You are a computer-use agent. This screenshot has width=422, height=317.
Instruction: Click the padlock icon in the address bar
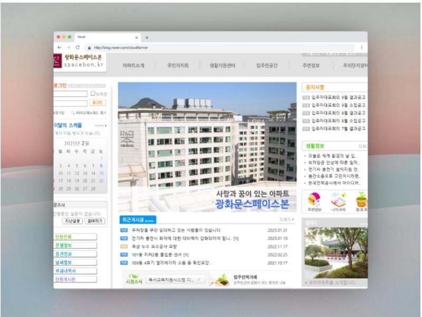pos(89,48)
